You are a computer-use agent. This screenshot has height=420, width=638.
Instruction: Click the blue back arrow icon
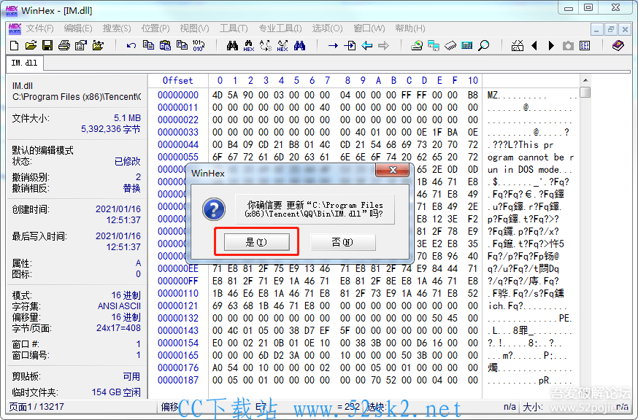[366, 45]
